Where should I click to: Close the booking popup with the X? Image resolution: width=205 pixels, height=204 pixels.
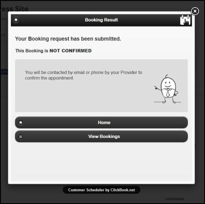[195, 11]
